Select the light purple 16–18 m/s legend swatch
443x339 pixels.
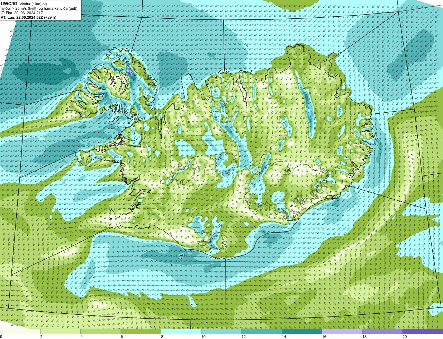click(x=342, y=331)
